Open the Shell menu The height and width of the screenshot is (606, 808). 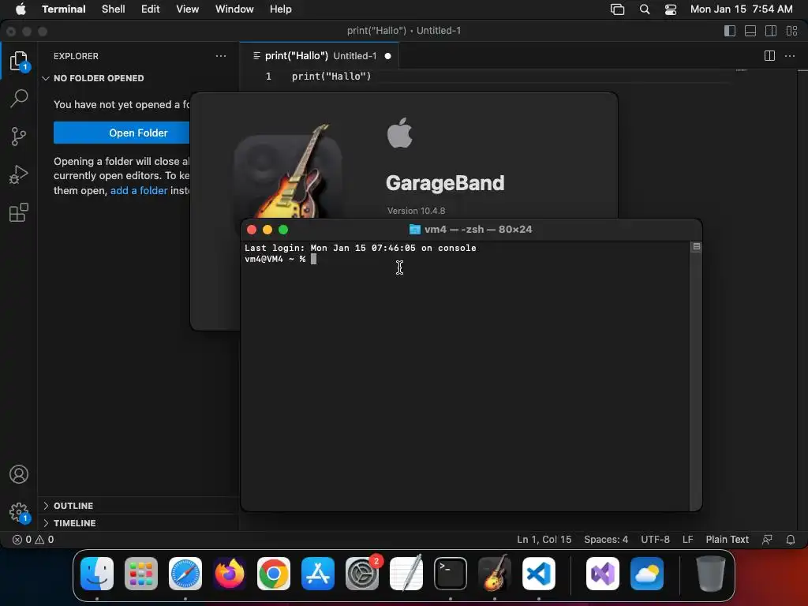114,9
